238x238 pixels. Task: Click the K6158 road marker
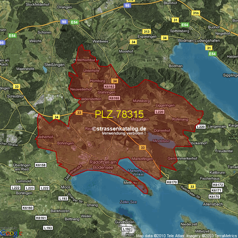[40, 165]
